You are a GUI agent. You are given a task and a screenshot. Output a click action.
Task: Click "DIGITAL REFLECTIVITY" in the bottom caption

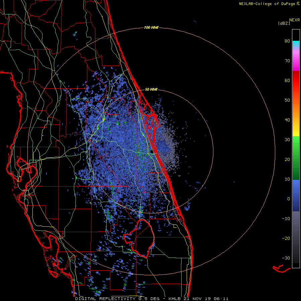coord(105,299)
